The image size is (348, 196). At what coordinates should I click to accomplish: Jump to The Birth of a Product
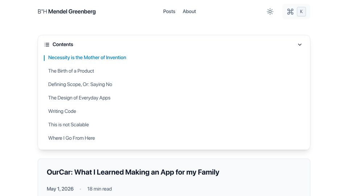pos(71,71)
